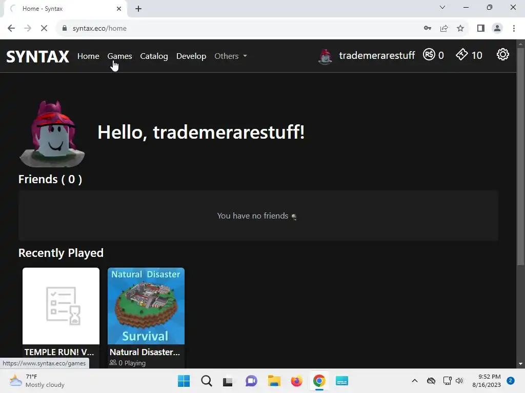This screenshot has width=525, height=393.
Task: Open Firefox on taskbar
Action: pos(297,381)
